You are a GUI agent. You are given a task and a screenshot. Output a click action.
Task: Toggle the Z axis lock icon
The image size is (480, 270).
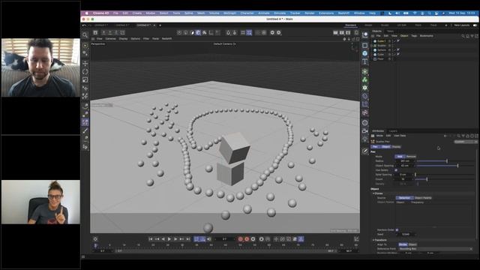(x=116, y=32)
